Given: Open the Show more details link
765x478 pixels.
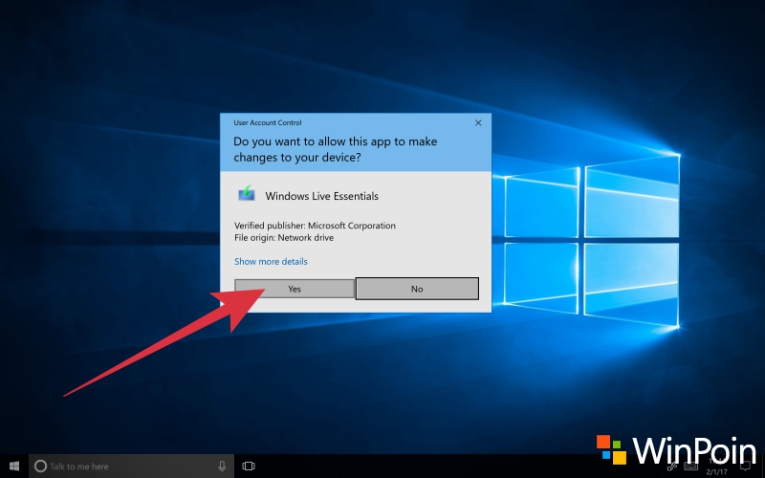Looking at the screenshot, I should 271,261.
